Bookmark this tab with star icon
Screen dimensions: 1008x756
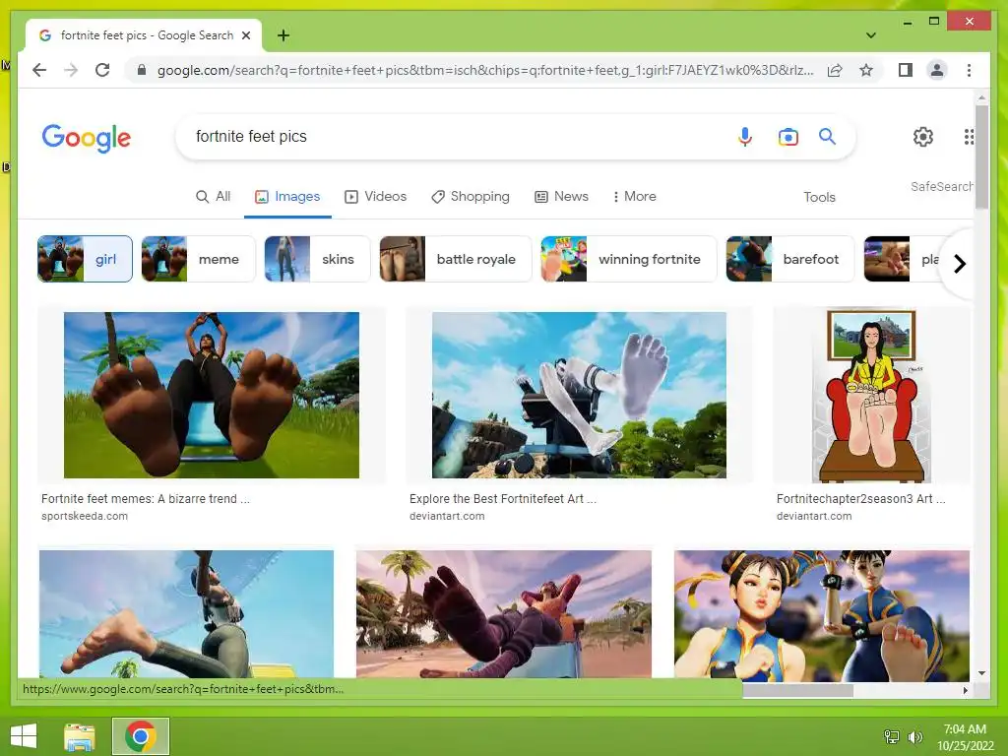pyautogui.click(x=866, y=70)
